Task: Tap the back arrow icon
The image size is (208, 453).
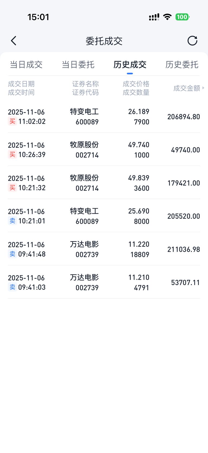Action: 14,41
